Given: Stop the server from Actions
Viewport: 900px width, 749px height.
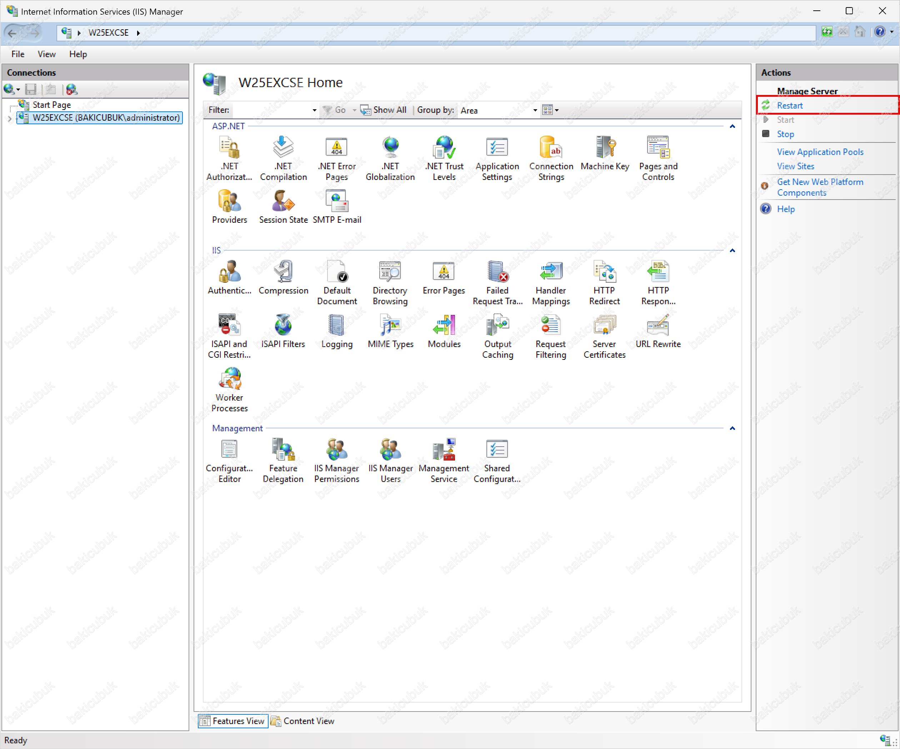Looking at the screenshot, I should (x=785, y=134).
